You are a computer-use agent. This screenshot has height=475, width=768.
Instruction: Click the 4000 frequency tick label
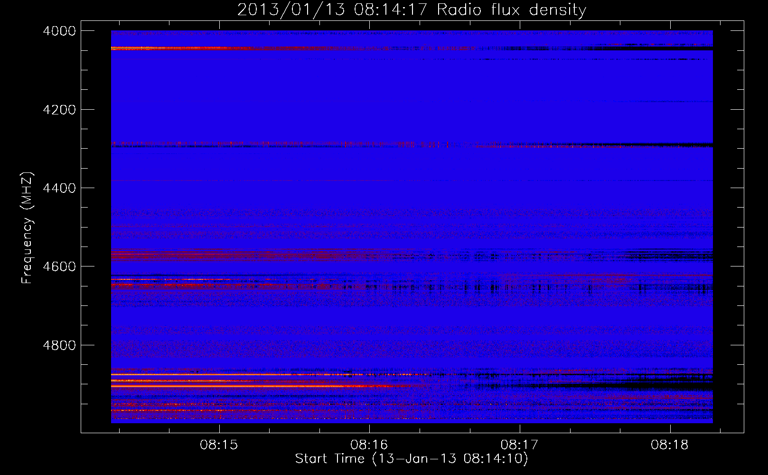click(59, 31)
